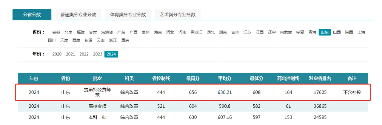Image resolution: width=382 pixels, height=125 pixels.
Task: Select province 黑龙江
Action: (197, 32)
